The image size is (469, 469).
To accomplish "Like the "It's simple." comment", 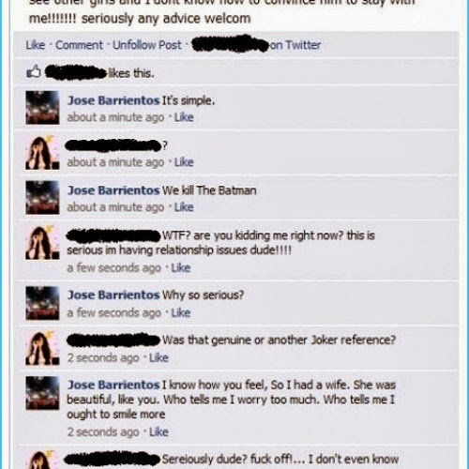I will 184,117.
